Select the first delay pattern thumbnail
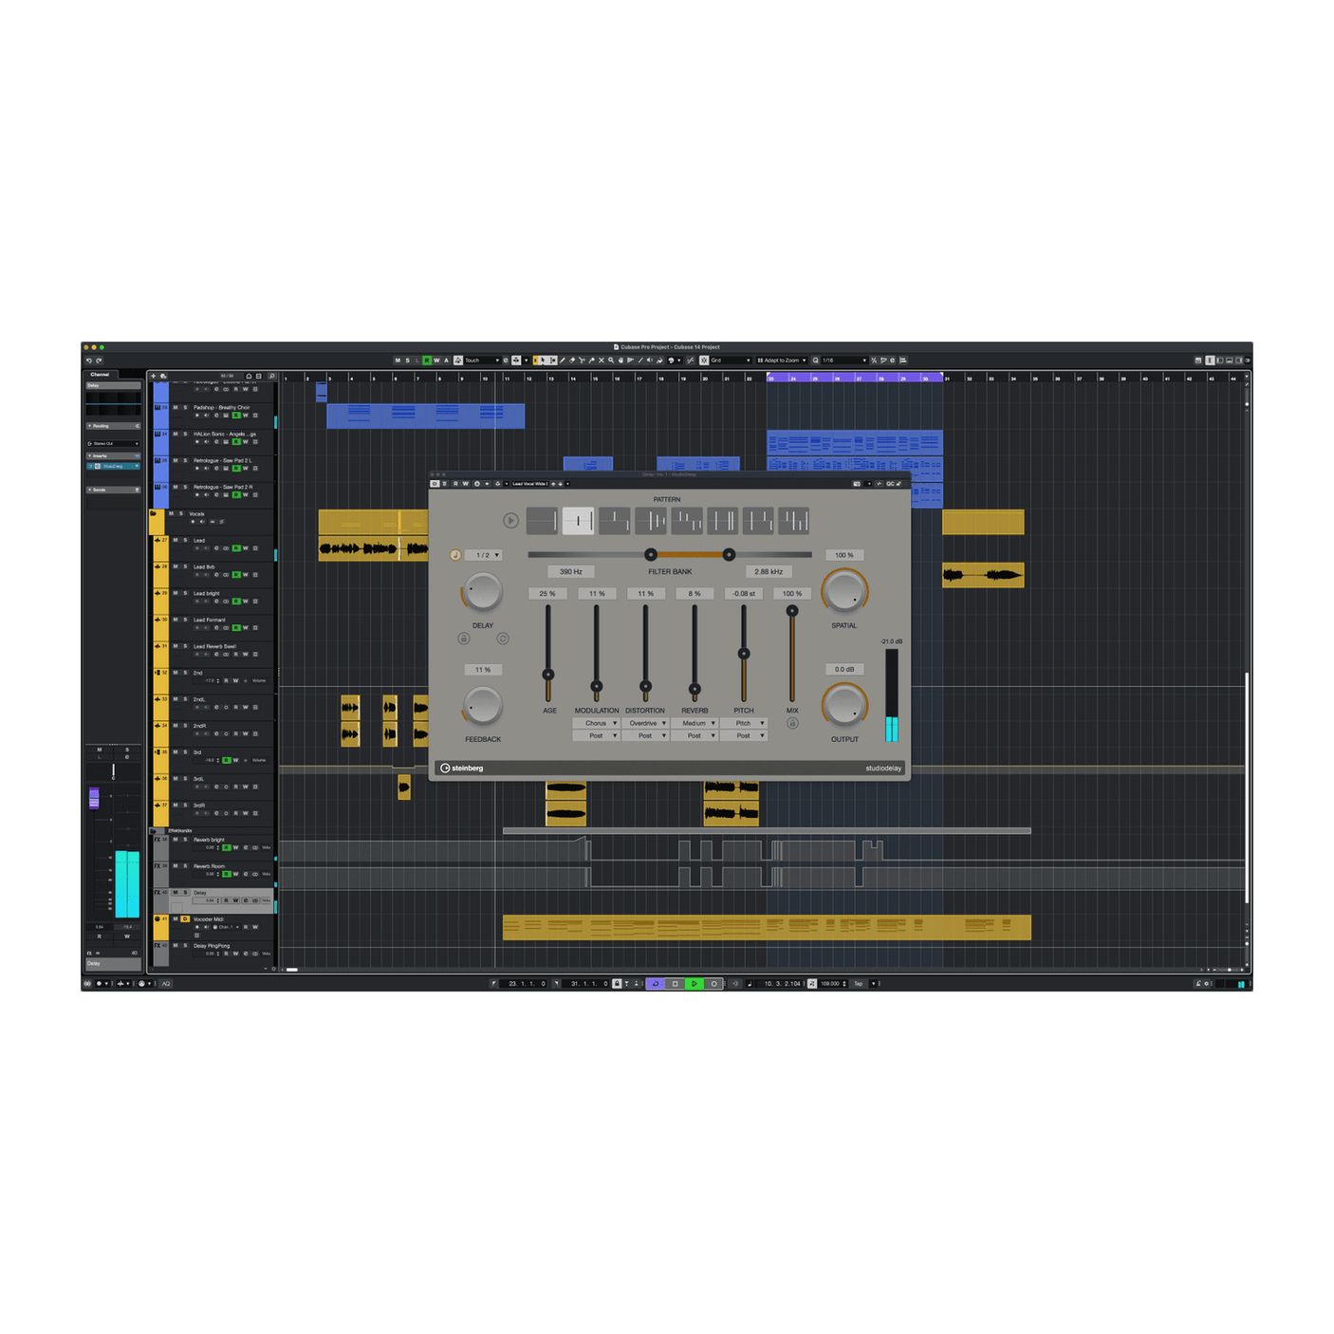1334x1334 pixels. tap(542, 520)
